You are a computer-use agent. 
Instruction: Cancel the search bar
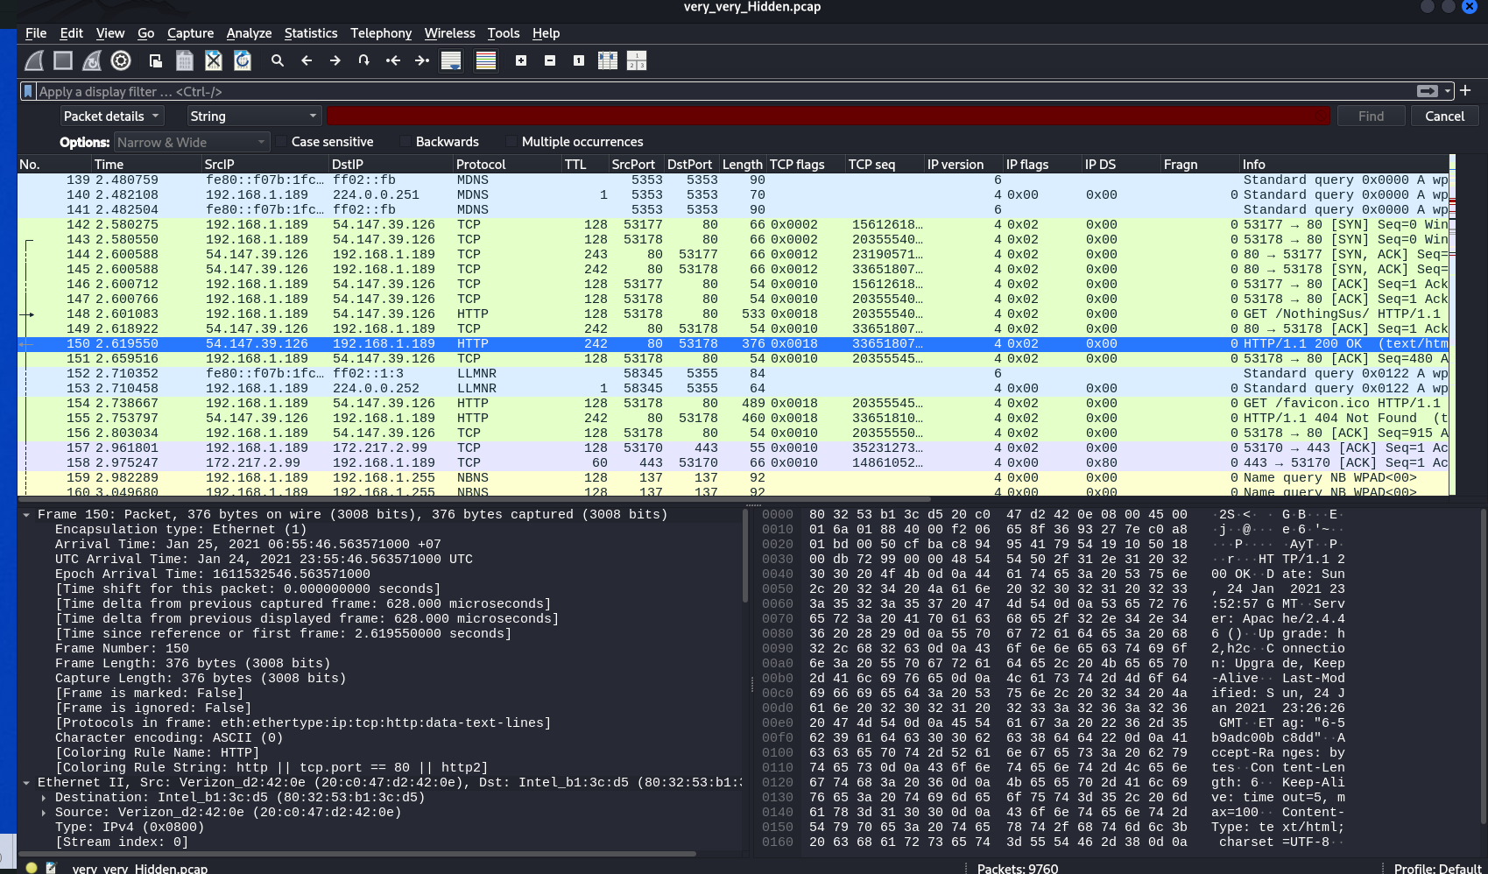[x=1444, y=116]
